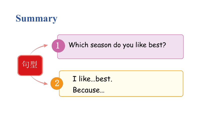
Task: Click "best?" at the question's end
Action: pos(157,45)
